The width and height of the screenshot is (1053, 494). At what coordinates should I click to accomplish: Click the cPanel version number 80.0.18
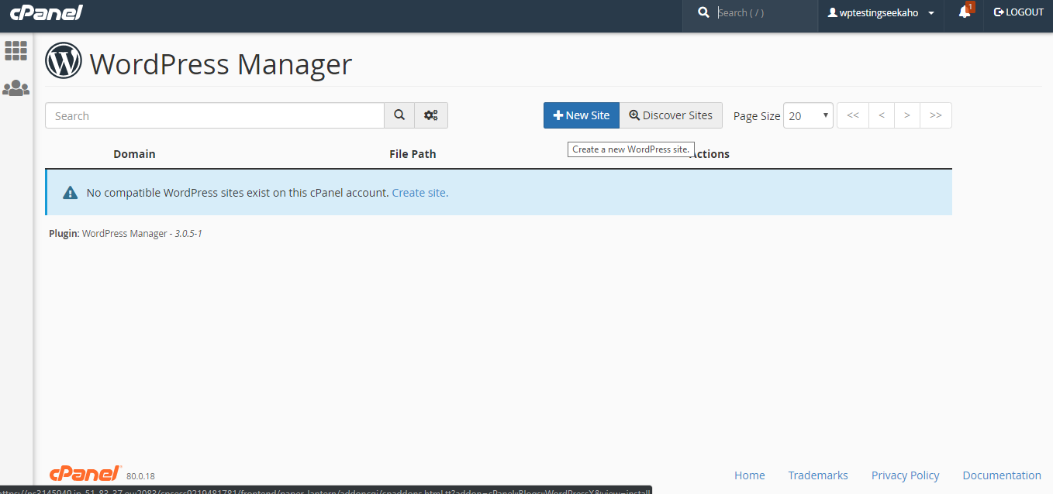pos(140,476)
